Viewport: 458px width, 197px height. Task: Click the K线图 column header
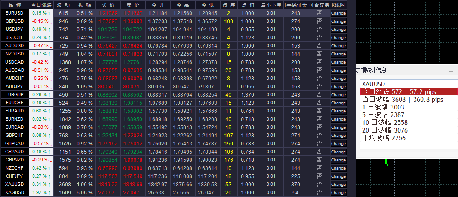(x=338, y=5)
